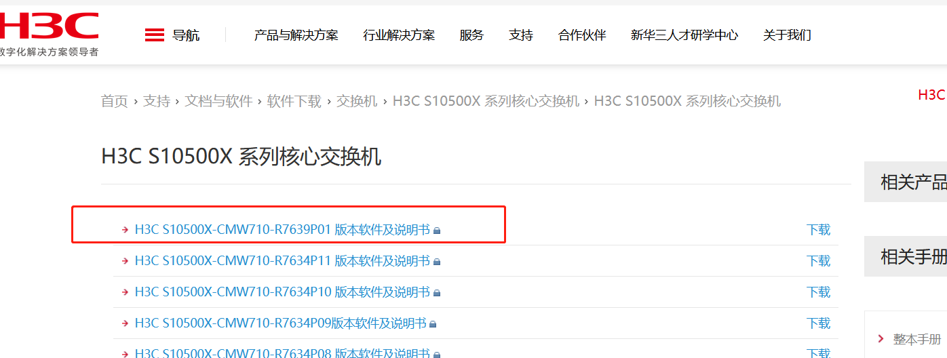Go to 首页 breadcrumb

click(115, 101)
